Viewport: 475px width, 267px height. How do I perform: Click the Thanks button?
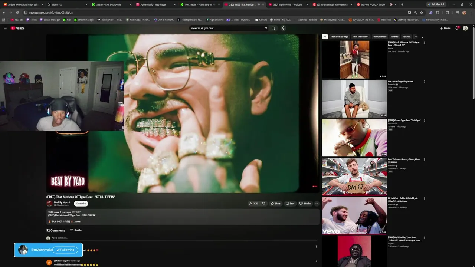point(305,204)
